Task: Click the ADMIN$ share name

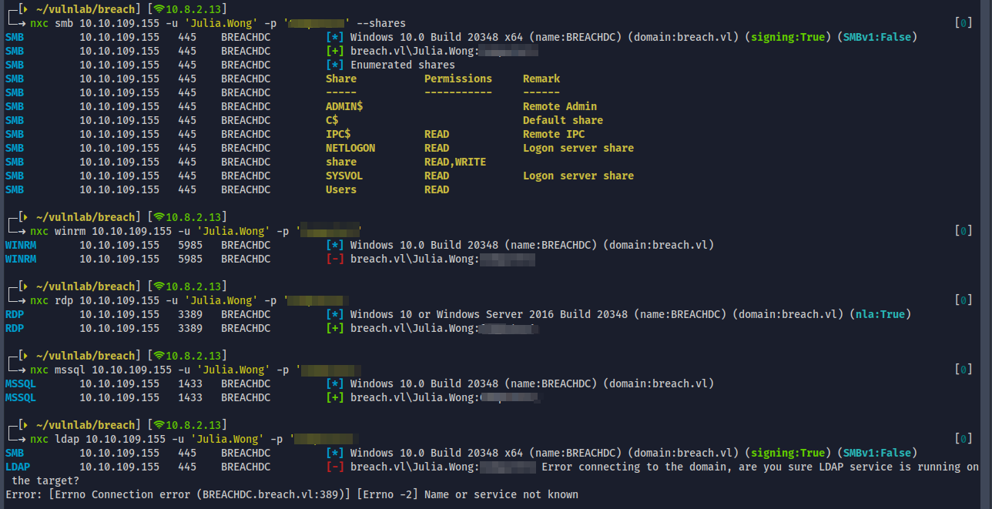Action: (x=344, y=106)
